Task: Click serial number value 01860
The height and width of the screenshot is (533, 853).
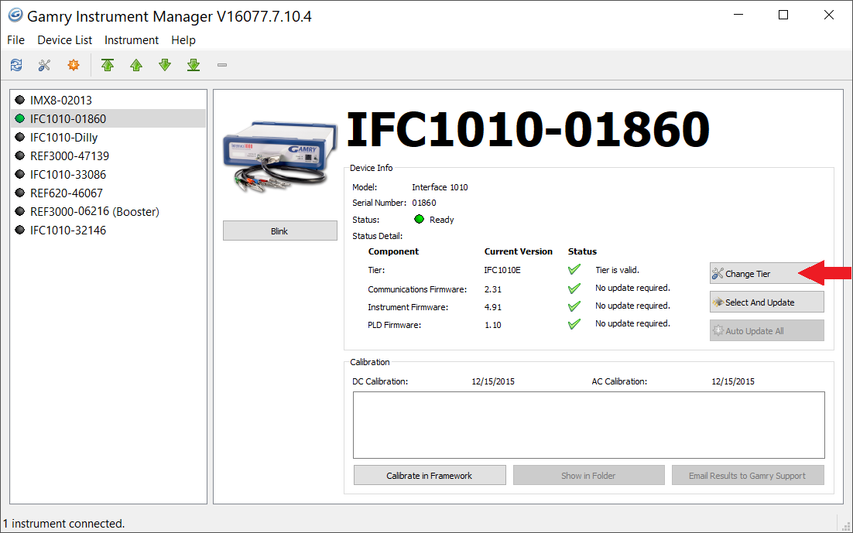Action: (x=423, y=203)
